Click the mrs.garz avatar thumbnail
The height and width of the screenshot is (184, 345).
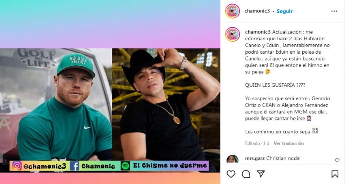[x=232, y=159]
